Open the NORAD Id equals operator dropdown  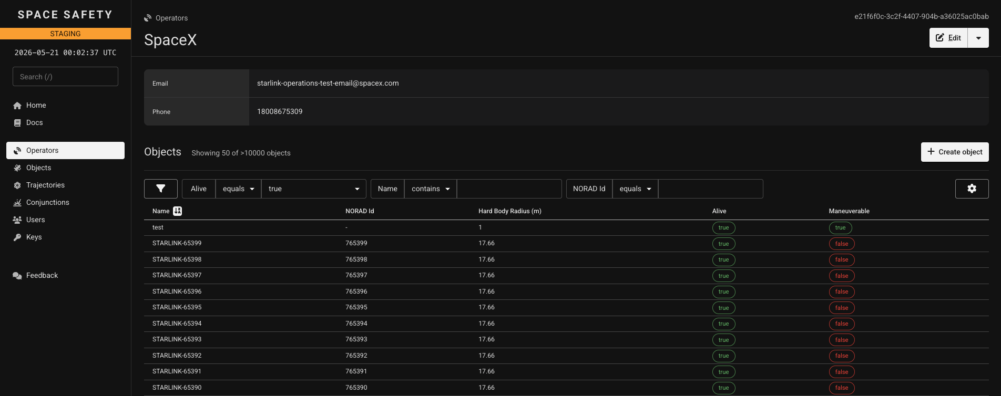[x=635, y=189]
